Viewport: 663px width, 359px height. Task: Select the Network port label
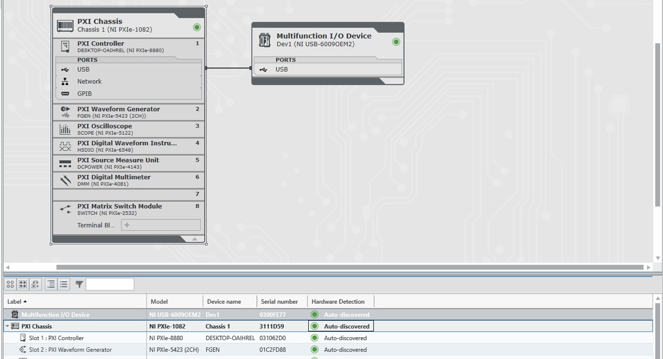coord(89,81)
